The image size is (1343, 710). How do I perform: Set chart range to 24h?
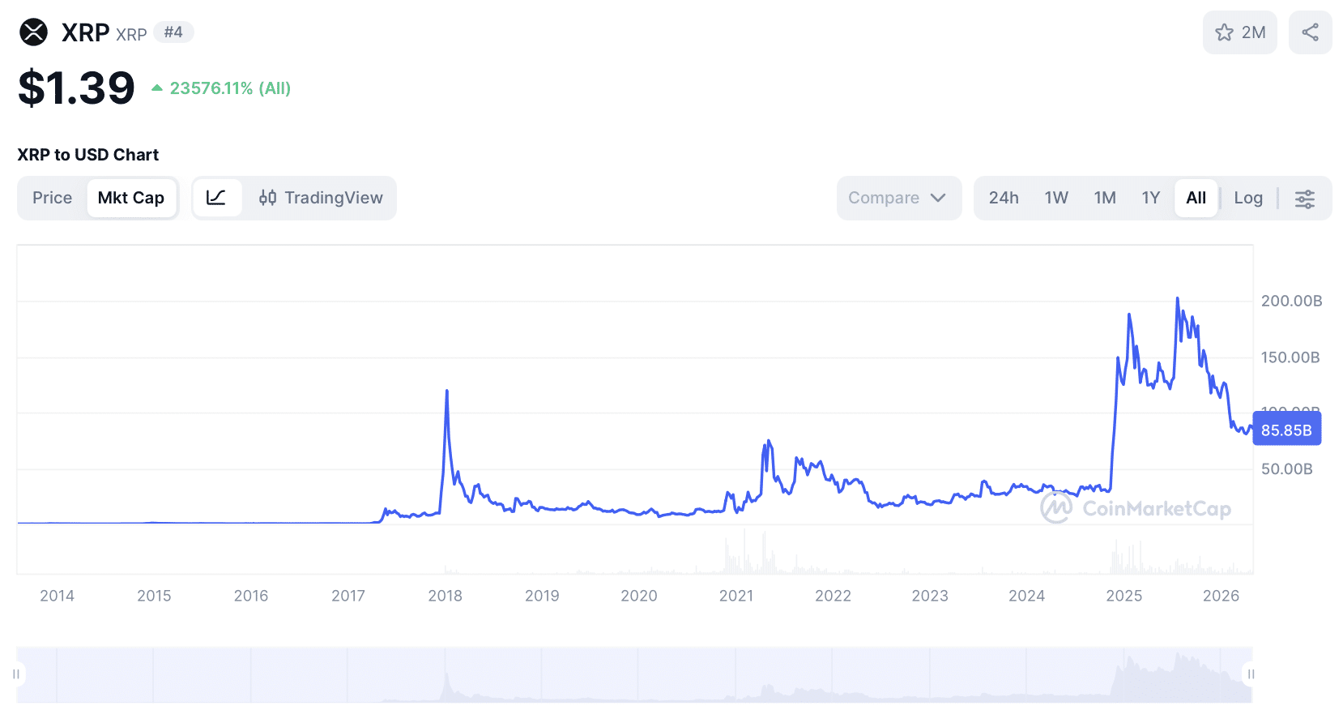tap(1004, 198)
